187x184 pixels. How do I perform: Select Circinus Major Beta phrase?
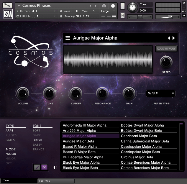click(149, 157)
